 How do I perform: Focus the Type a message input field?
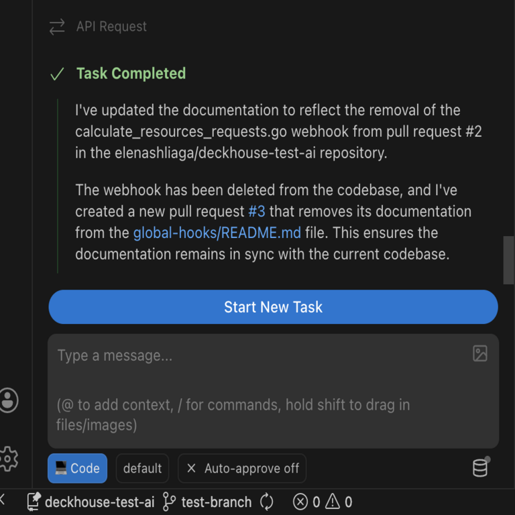pyautogui.click(x=262, y=376)
